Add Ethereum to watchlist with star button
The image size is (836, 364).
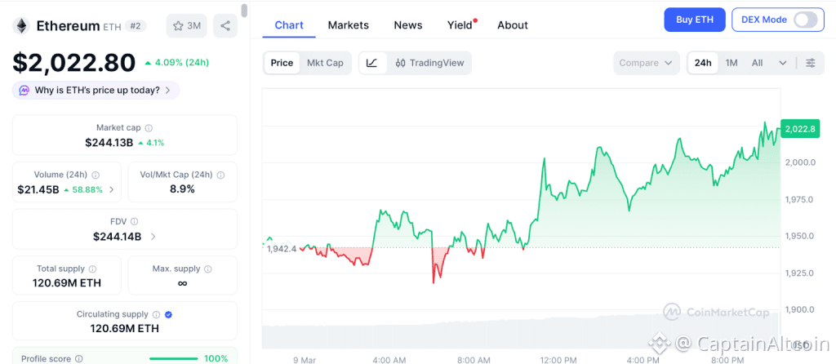tap(186, 26)
